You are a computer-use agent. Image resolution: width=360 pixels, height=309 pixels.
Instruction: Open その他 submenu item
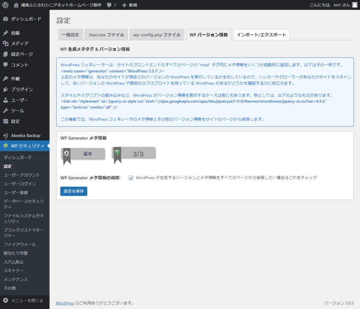click(9, 288)
